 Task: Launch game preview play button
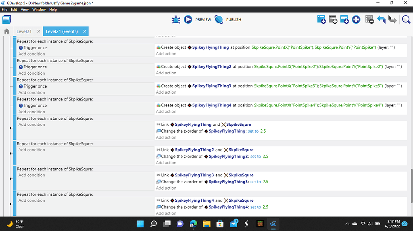click(x=188, y=19)
